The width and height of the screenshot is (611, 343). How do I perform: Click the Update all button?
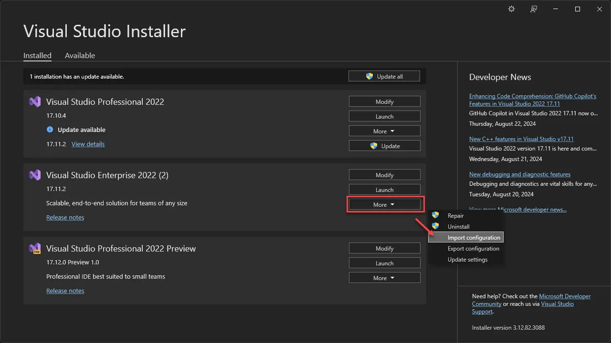[384, 76]
